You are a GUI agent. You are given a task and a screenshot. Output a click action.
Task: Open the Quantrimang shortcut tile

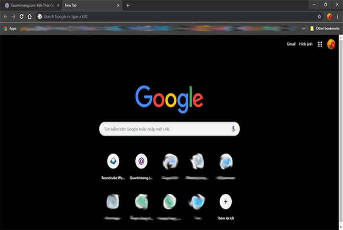(x=141, y=166)
